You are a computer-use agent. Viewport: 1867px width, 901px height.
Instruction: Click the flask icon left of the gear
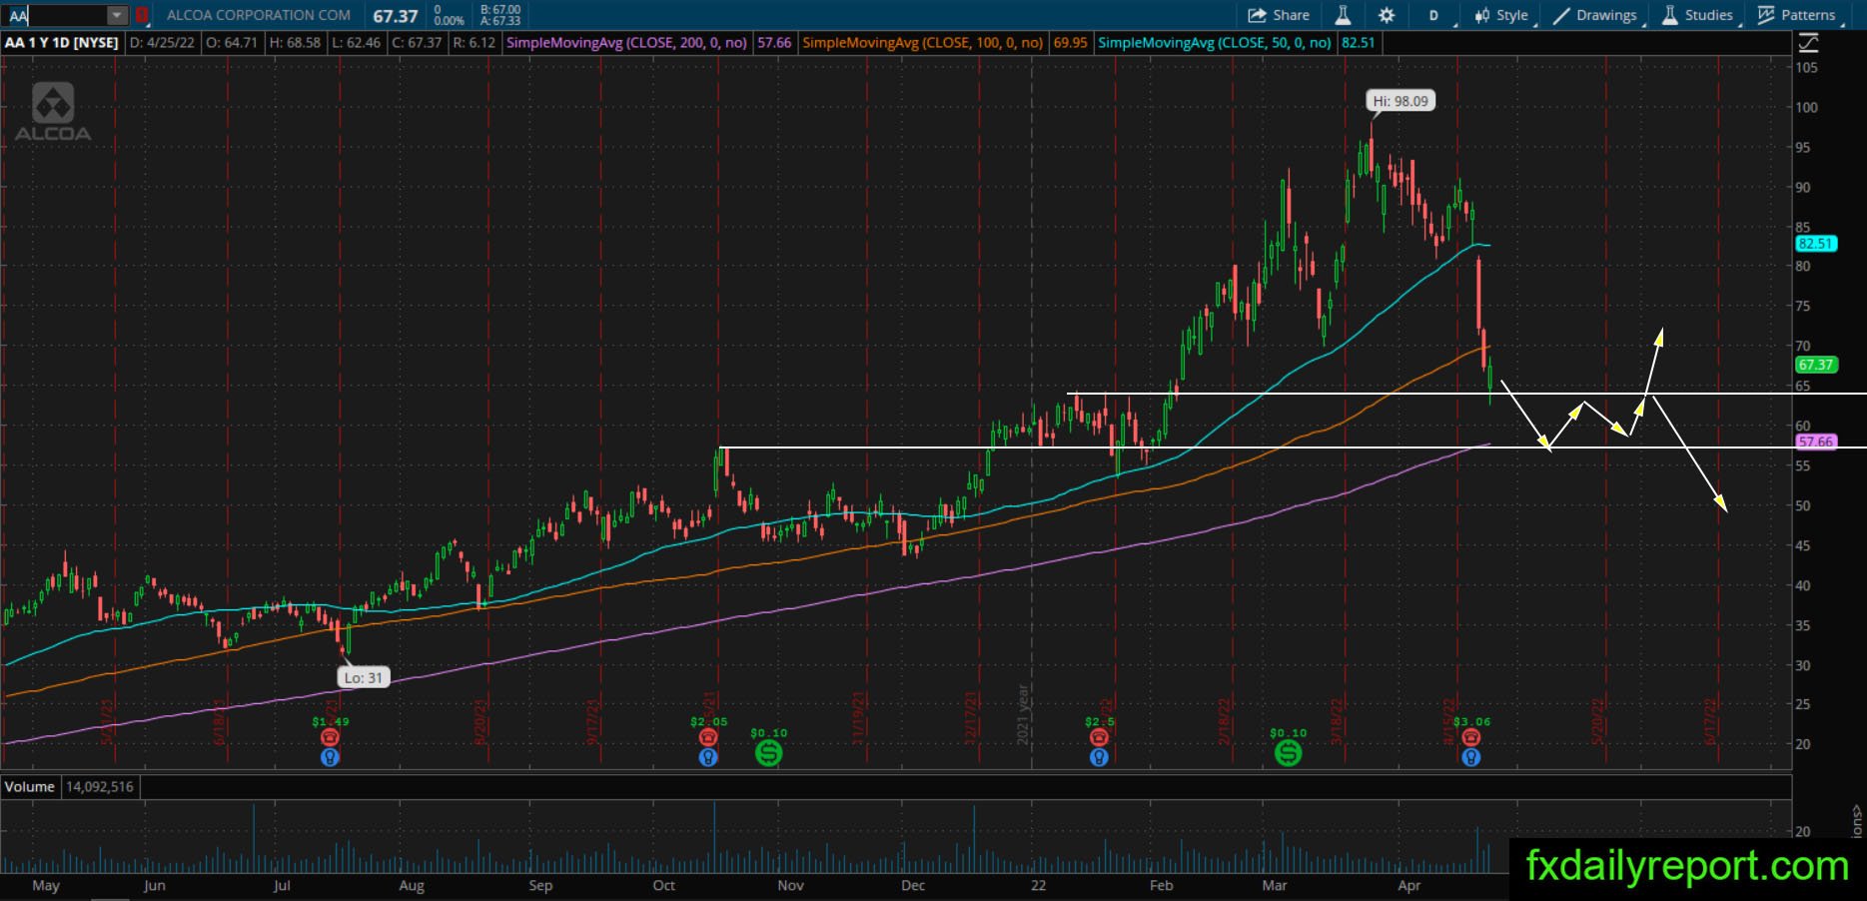pyautogui.click(x=1343, y=15)
